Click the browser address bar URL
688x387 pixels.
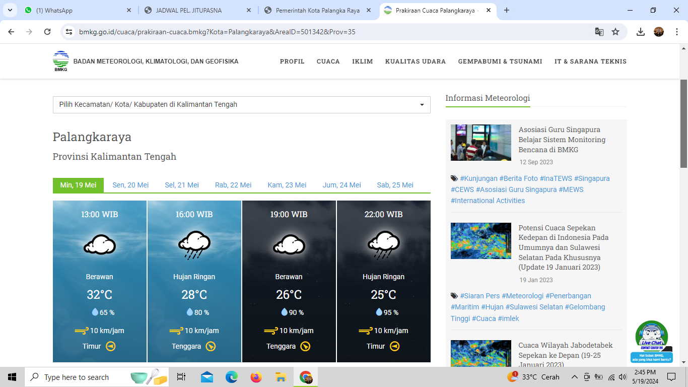tap(217, 32)
